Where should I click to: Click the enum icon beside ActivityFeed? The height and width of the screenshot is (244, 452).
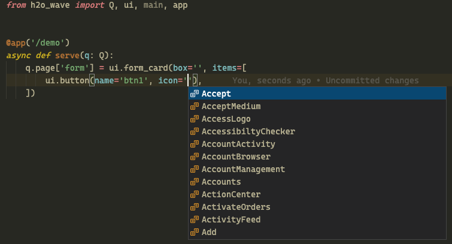click(x=195, y=219)
